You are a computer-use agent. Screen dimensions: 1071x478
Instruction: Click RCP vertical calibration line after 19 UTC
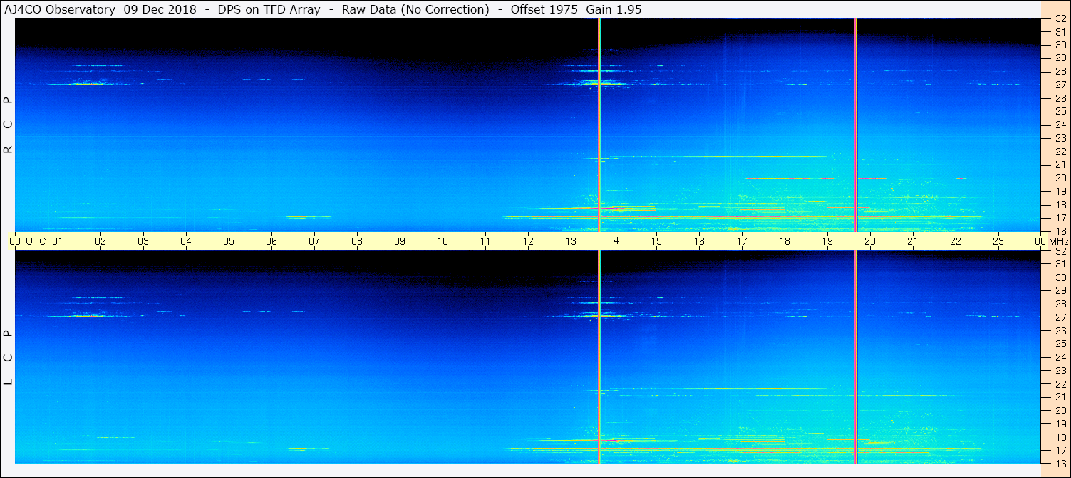click(x=856, y=124)
